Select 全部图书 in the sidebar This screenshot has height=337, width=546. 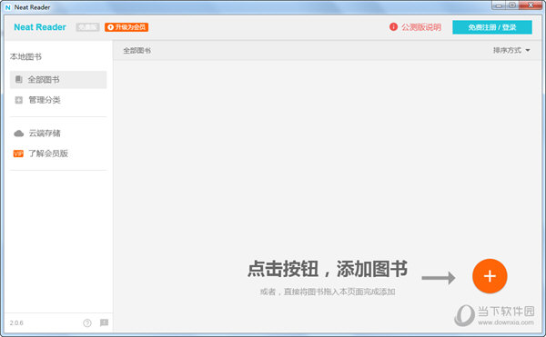pyautogui.click(x=58, y=80)
